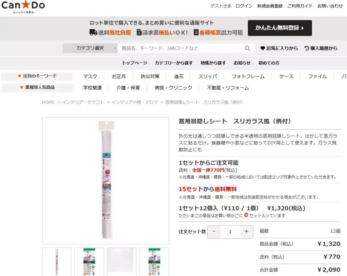Open purchase history from the clock icon
This screenshot has height=276, width=347.
click(x=307, y=48)
